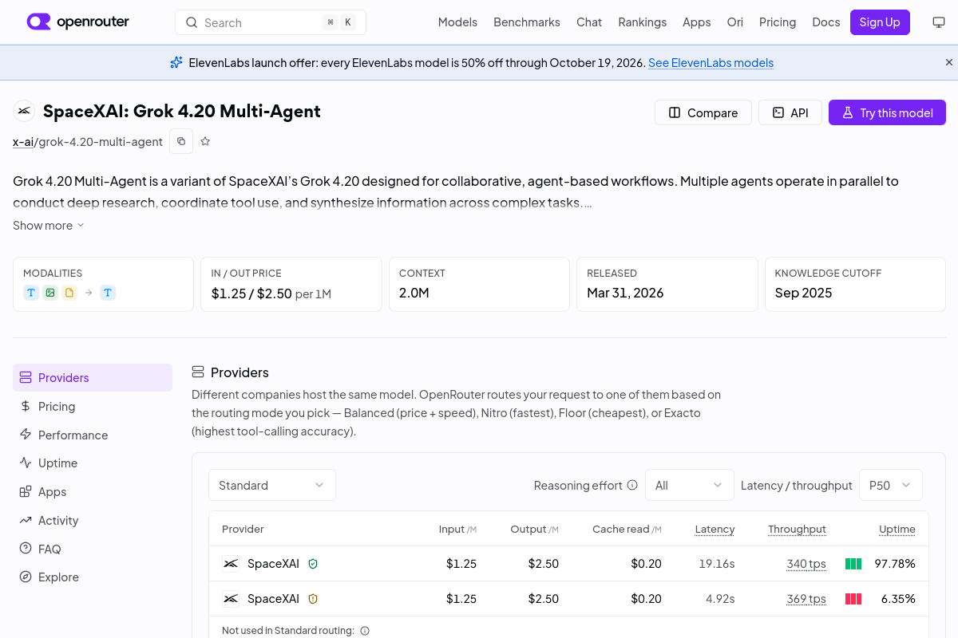Image resolution: width=958 pixels, height=638 pixels.
Task: Open the top navigation Pricing link
Action: pos(778,22)
